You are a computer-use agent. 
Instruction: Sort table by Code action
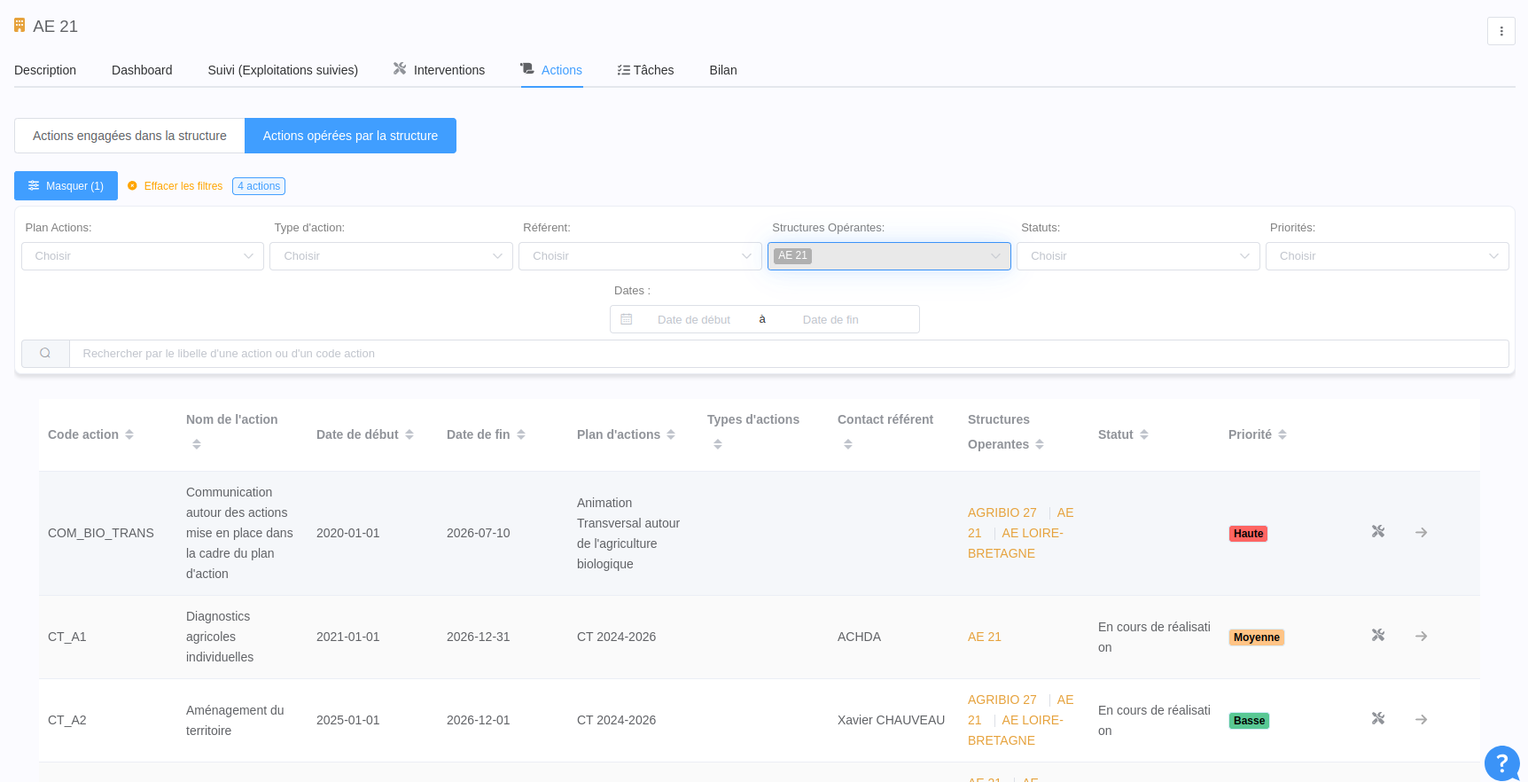tap(129, 434)
